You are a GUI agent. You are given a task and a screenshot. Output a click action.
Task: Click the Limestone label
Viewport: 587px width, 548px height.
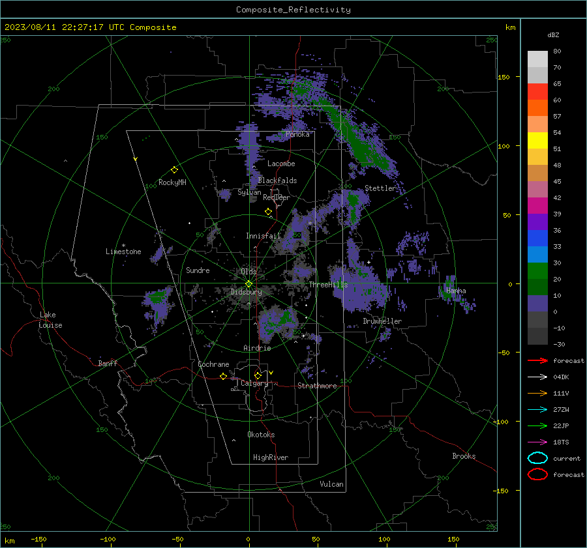click(123, 252)
